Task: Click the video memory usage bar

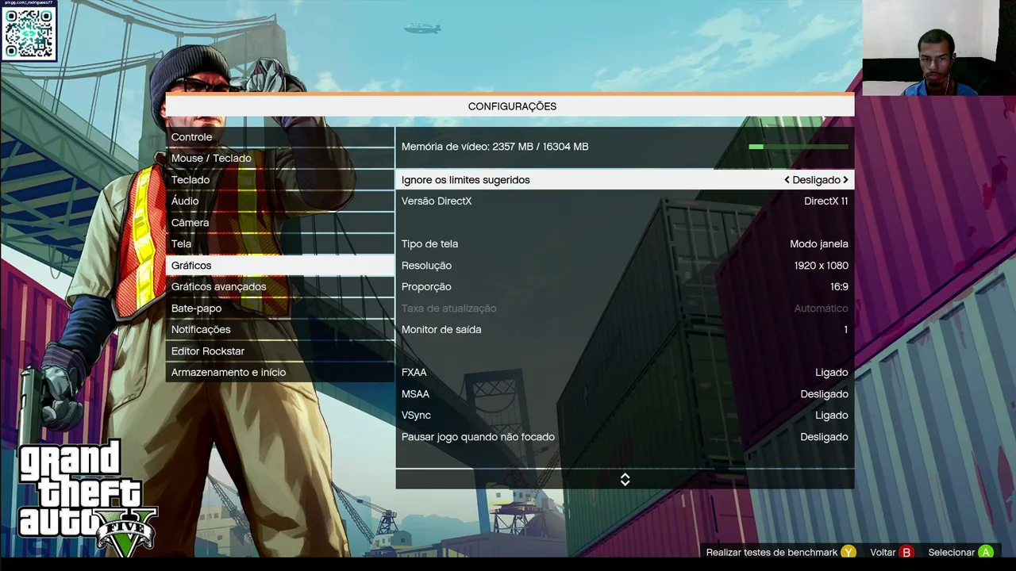Action: (798, 147)
